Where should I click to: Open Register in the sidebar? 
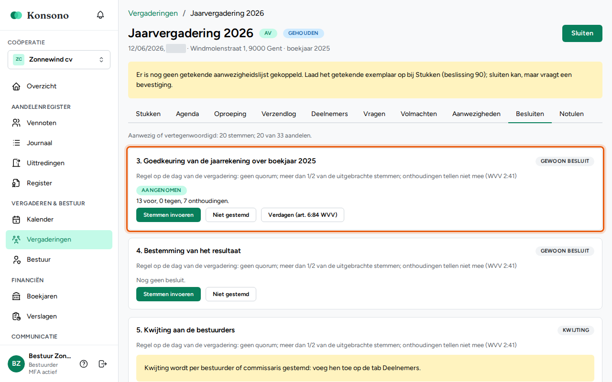59,183
